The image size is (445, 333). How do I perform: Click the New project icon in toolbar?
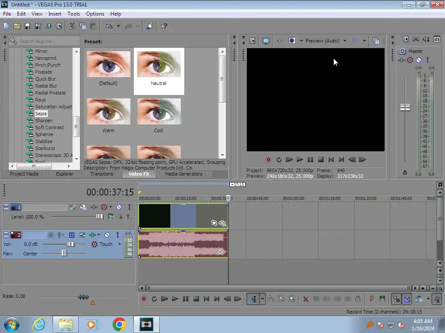point(6,26)
